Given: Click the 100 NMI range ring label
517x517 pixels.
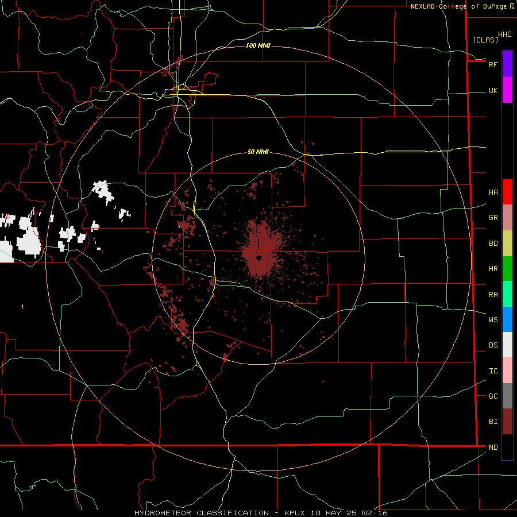Looking at the screenshot, I should point(258,45).
